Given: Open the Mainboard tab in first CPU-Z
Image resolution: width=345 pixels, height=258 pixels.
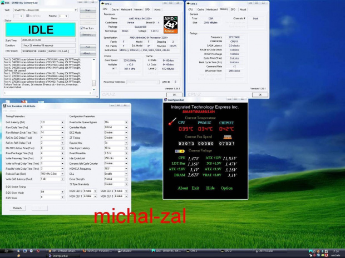Looking at the screenshot, I should tap(126, 9).
